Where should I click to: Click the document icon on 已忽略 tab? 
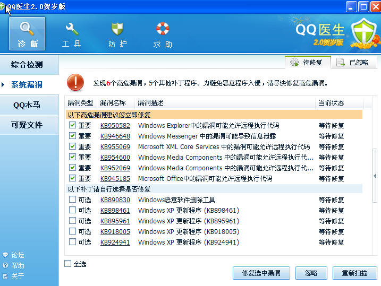[x=341, y=62]
